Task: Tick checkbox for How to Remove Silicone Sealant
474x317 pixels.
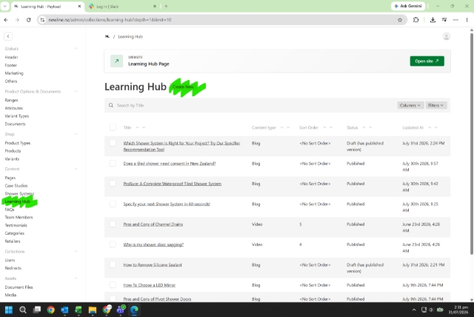Action: [x=113, y=264]
